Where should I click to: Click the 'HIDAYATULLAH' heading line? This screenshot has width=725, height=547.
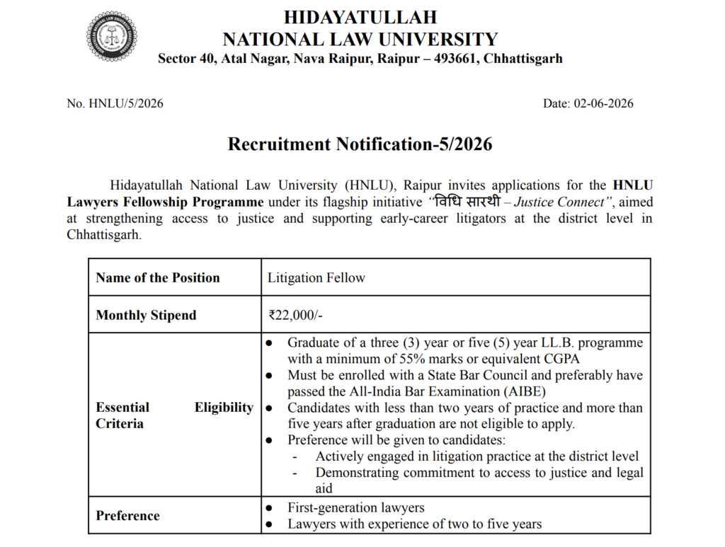click(x=360, y=18)
